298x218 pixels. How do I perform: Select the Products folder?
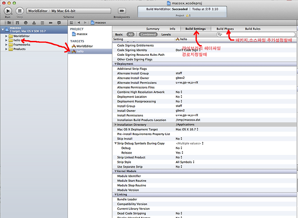(x=17, y=49)
